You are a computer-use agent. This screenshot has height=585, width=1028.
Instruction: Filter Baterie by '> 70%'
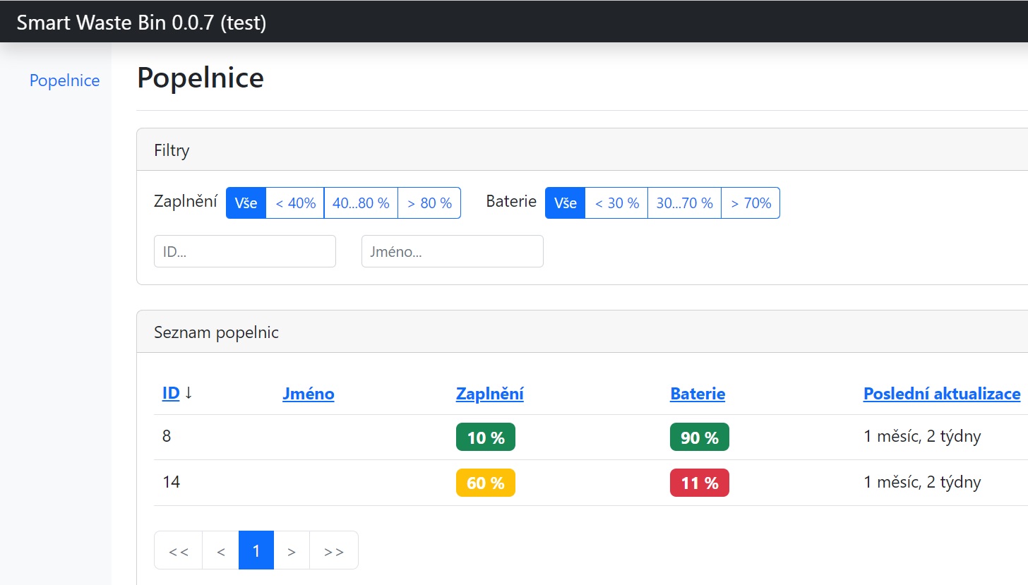[751, 203]
